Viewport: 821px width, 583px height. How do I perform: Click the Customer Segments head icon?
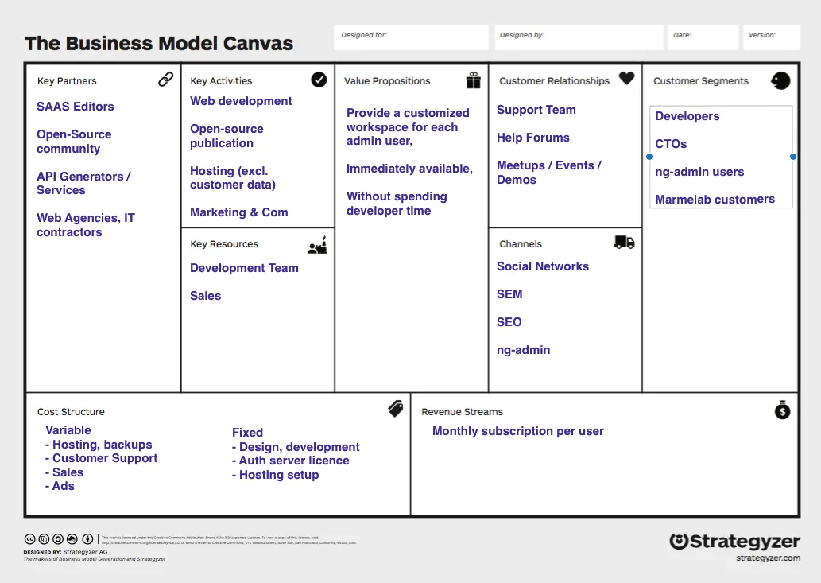coord(780,80)
